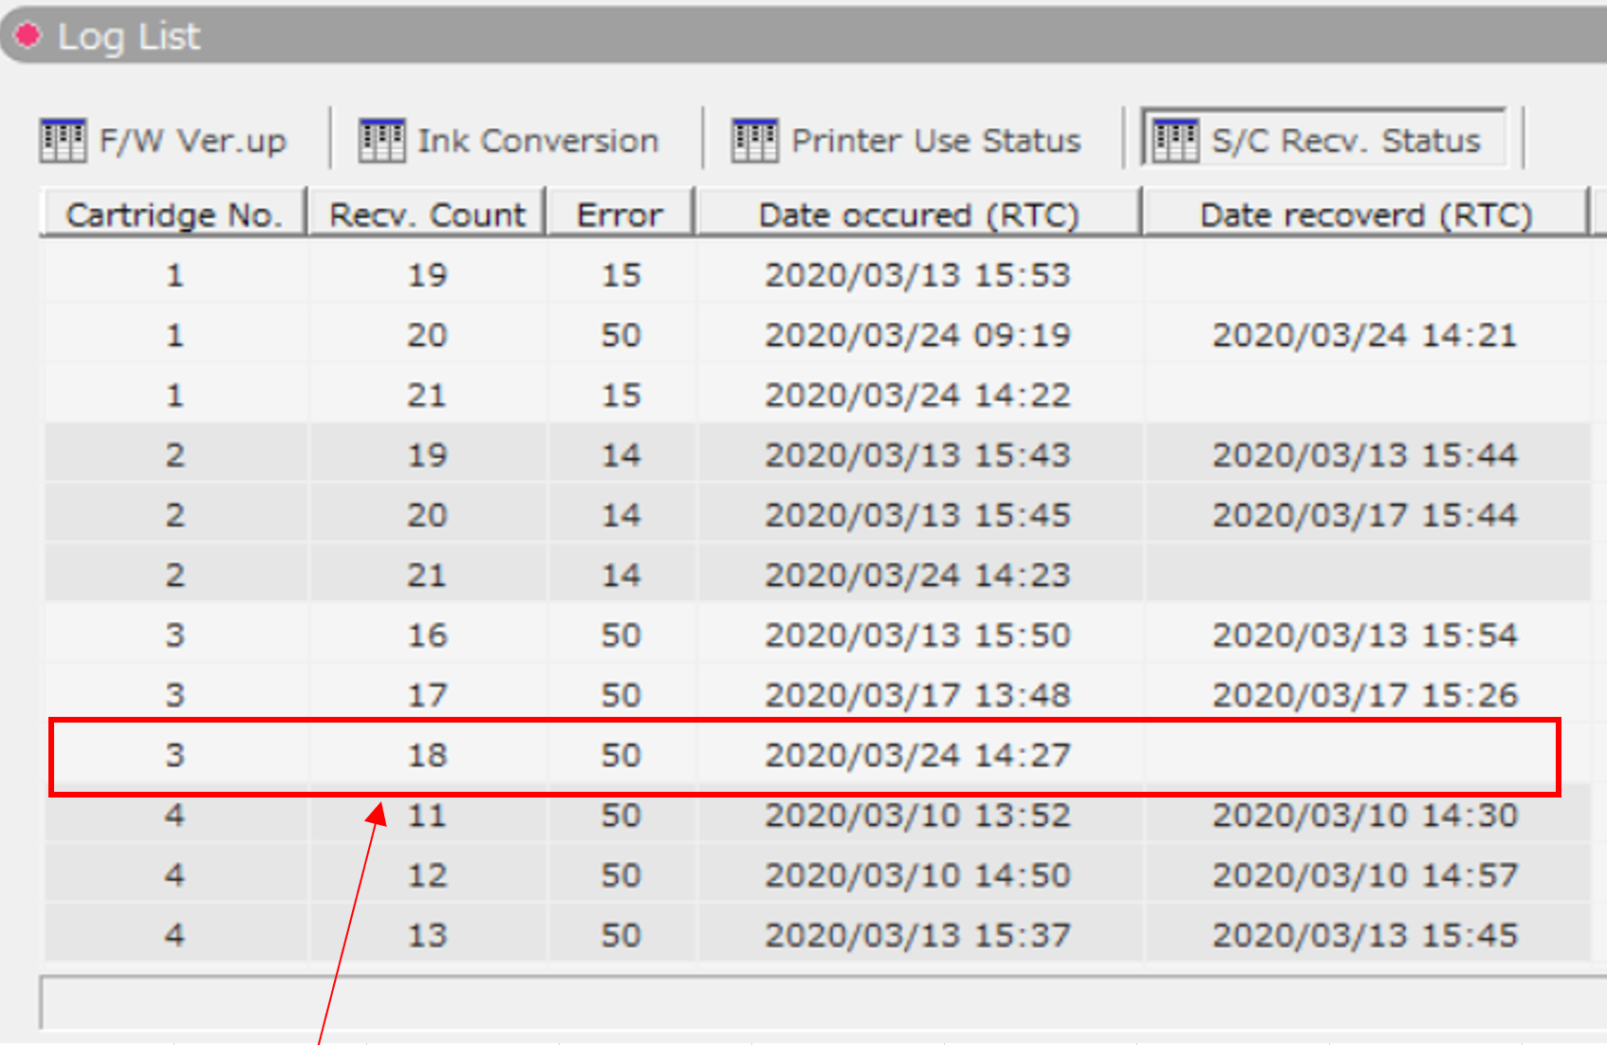Open the F/W Ver.up log tab

coord(192,140)
